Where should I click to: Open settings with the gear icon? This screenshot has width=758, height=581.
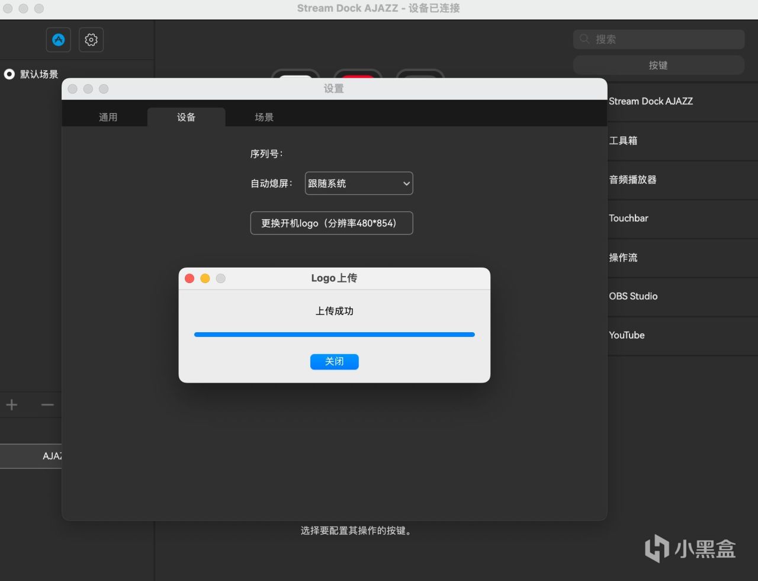(x=91, y=40)
